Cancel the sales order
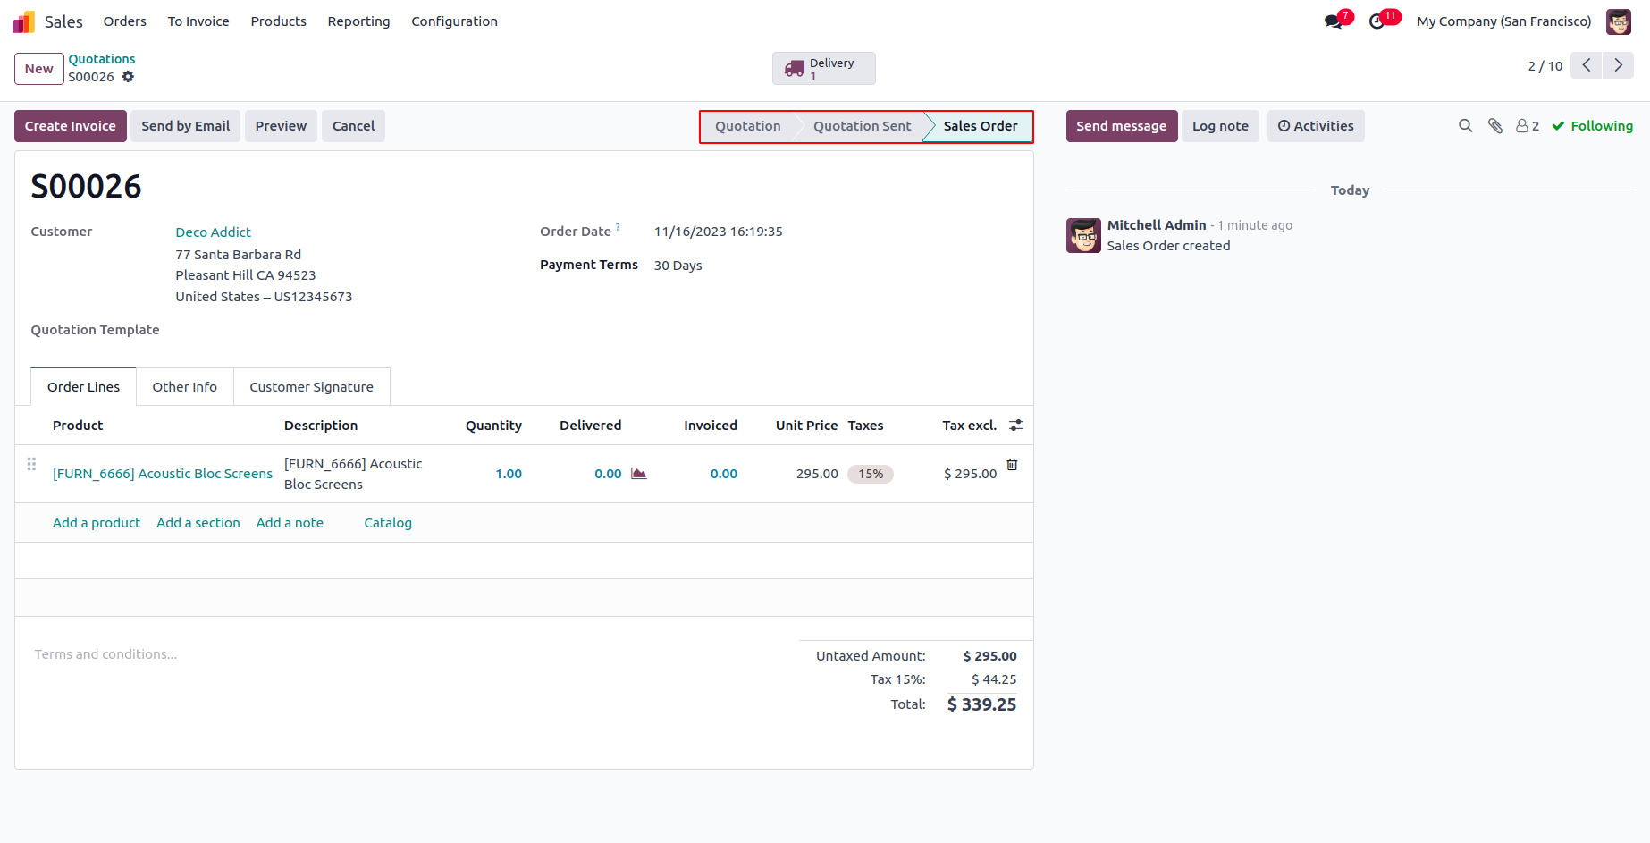The width and height of the screenshot is (1650, 843). [353, 126]
